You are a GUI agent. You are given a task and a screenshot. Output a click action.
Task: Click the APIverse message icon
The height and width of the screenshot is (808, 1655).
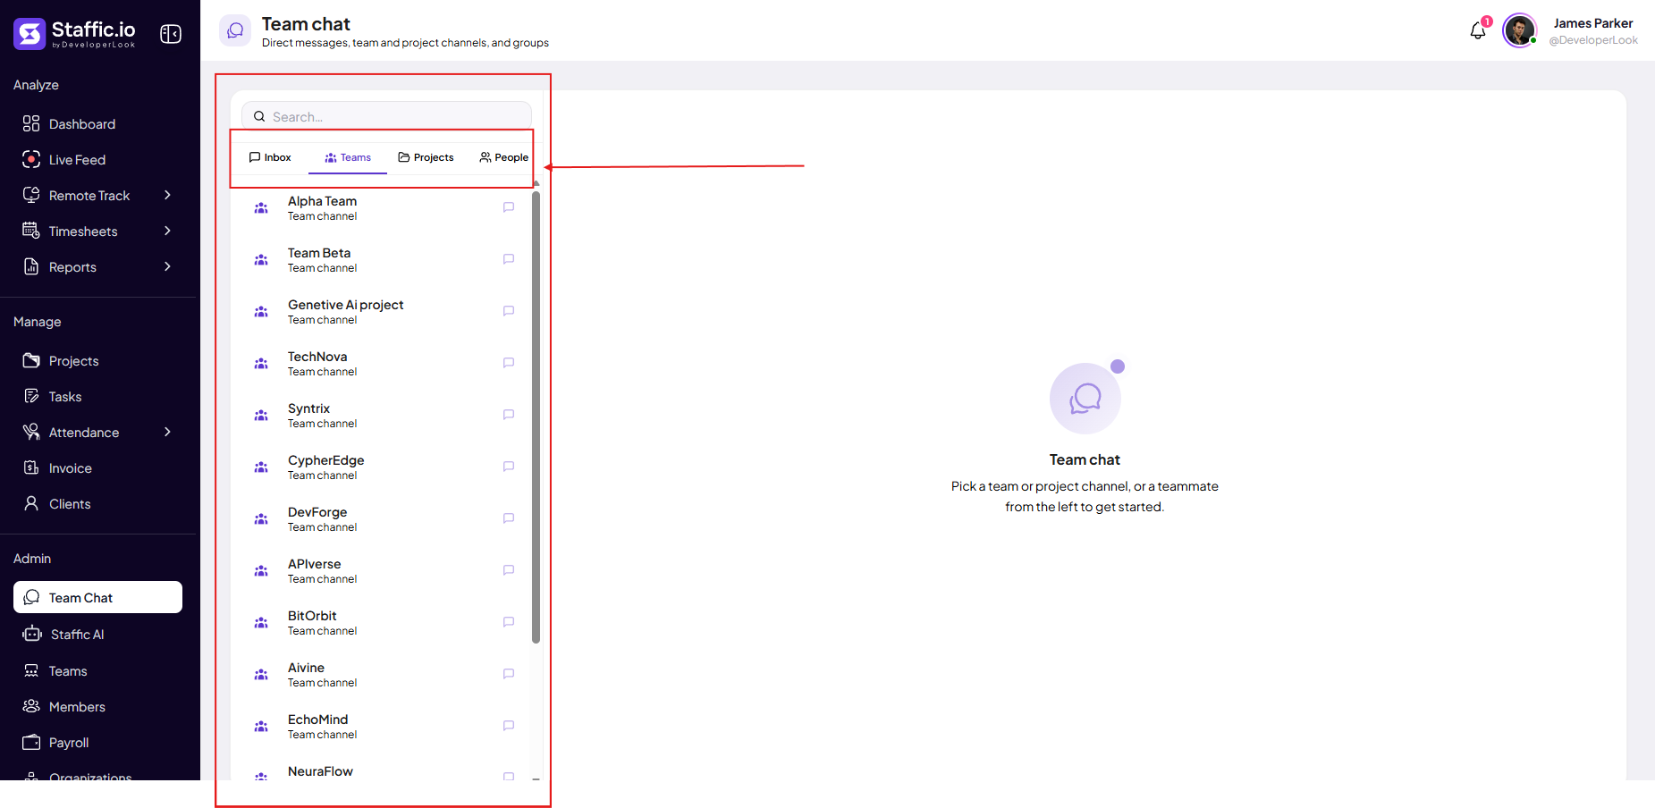pos(509,570)
